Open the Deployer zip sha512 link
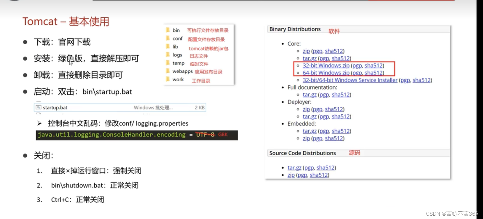The height and width of the screenshot is (219, 483). pyautogui.click(x=334, y=109)
